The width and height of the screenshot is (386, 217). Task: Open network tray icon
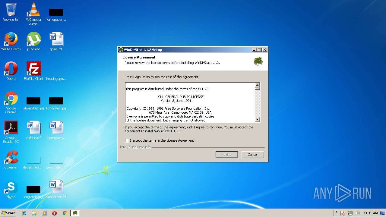coord(350,213)
